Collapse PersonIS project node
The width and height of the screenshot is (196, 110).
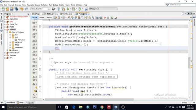5,29
